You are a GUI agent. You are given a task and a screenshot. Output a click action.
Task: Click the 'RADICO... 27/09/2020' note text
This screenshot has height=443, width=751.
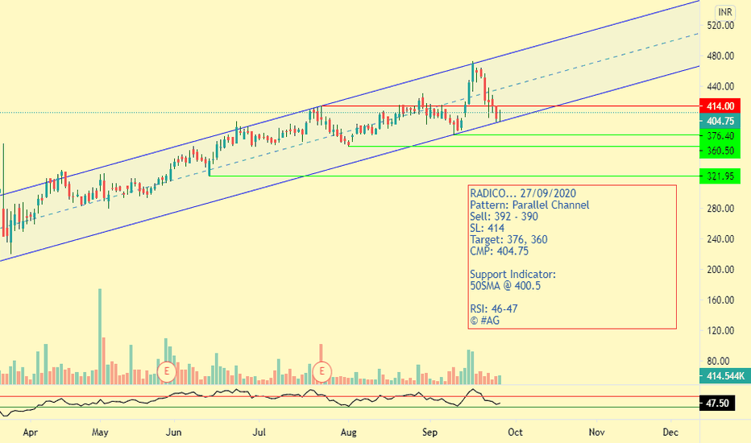[522, 193]
